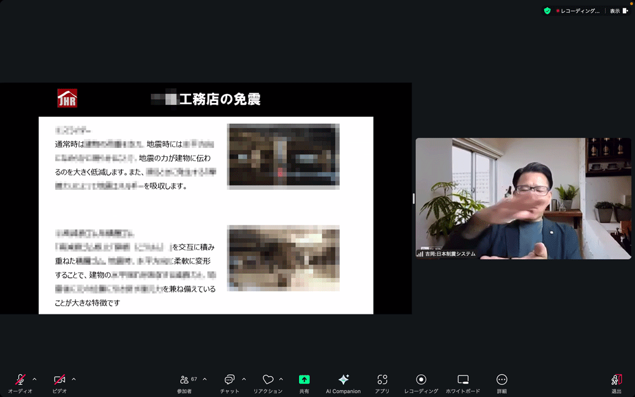Leave the meeting via 退出

(x=616, y=380)
